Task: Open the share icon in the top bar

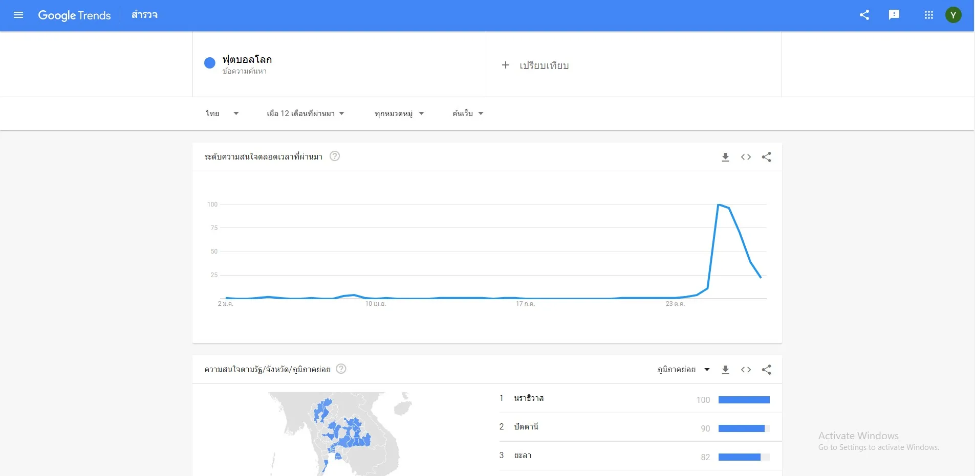Action: tap(865, 15)
